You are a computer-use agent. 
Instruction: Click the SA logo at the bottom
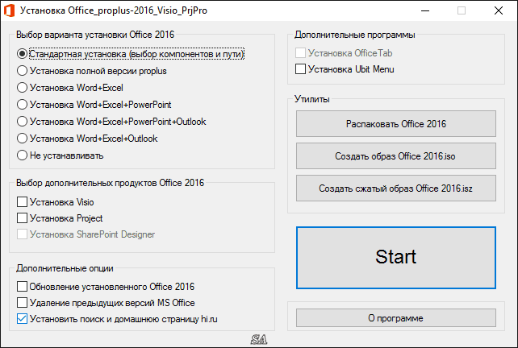tap(259, 339)
